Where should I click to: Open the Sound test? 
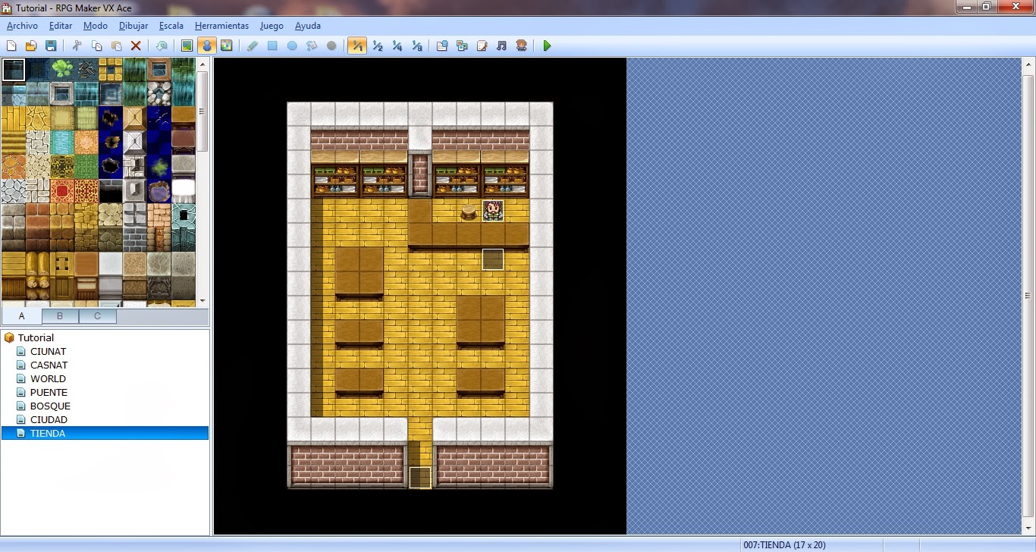click(501, 45)
